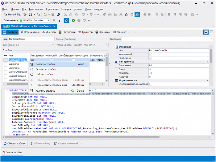216x162 pixels.
Task: Click the Undo arrow icon
Action: tap(83, 15)
